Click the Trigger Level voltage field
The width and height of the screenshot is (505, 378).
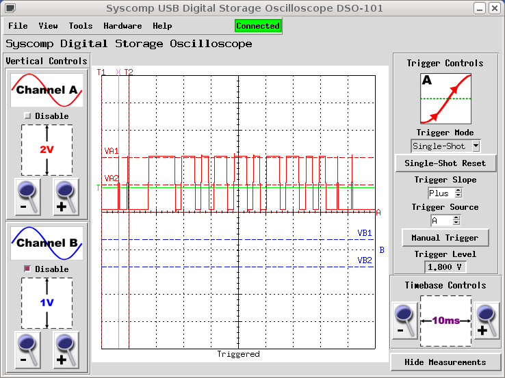point(445,267)
